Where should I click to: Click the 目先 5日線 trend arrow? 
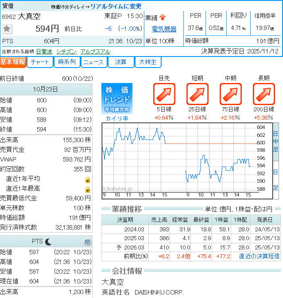point(164,94)
